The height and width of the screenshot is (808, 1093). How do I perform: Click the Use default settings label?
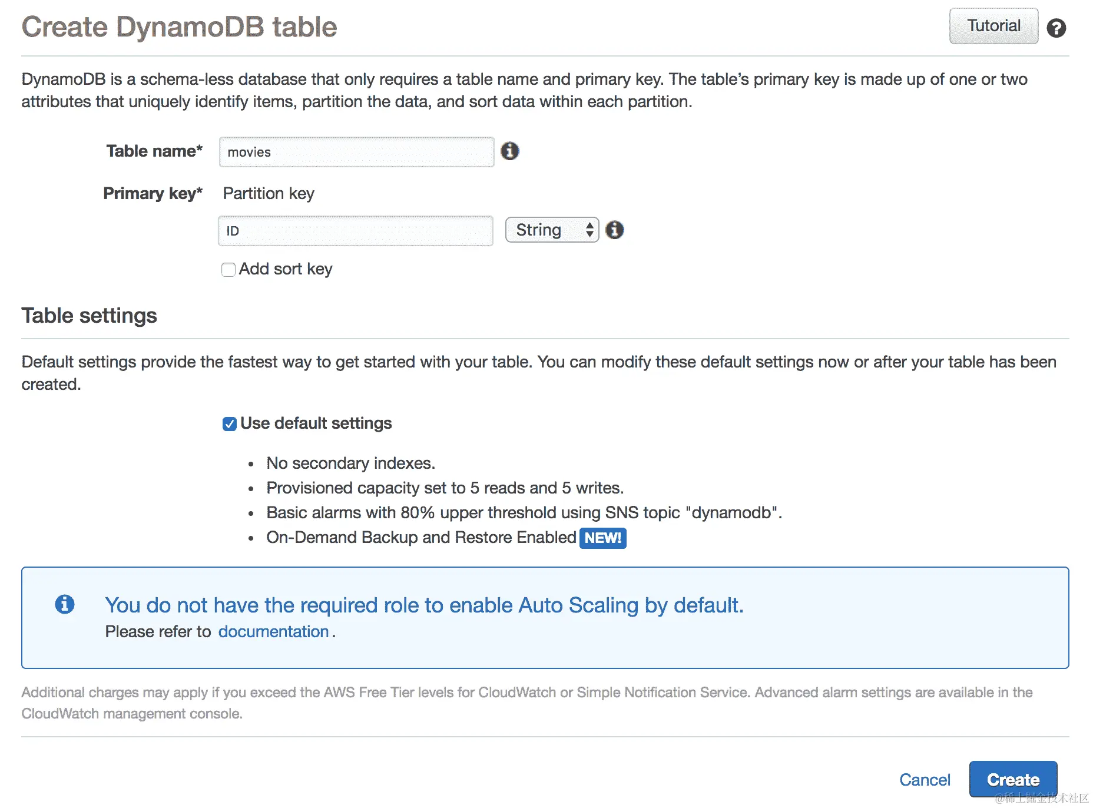[x=316, y=423]
